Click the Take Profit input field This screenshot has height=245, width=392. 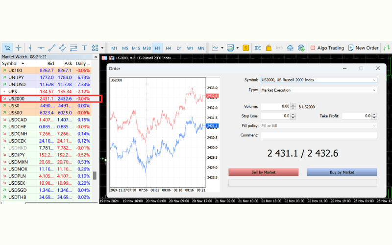tap(357, 116)
